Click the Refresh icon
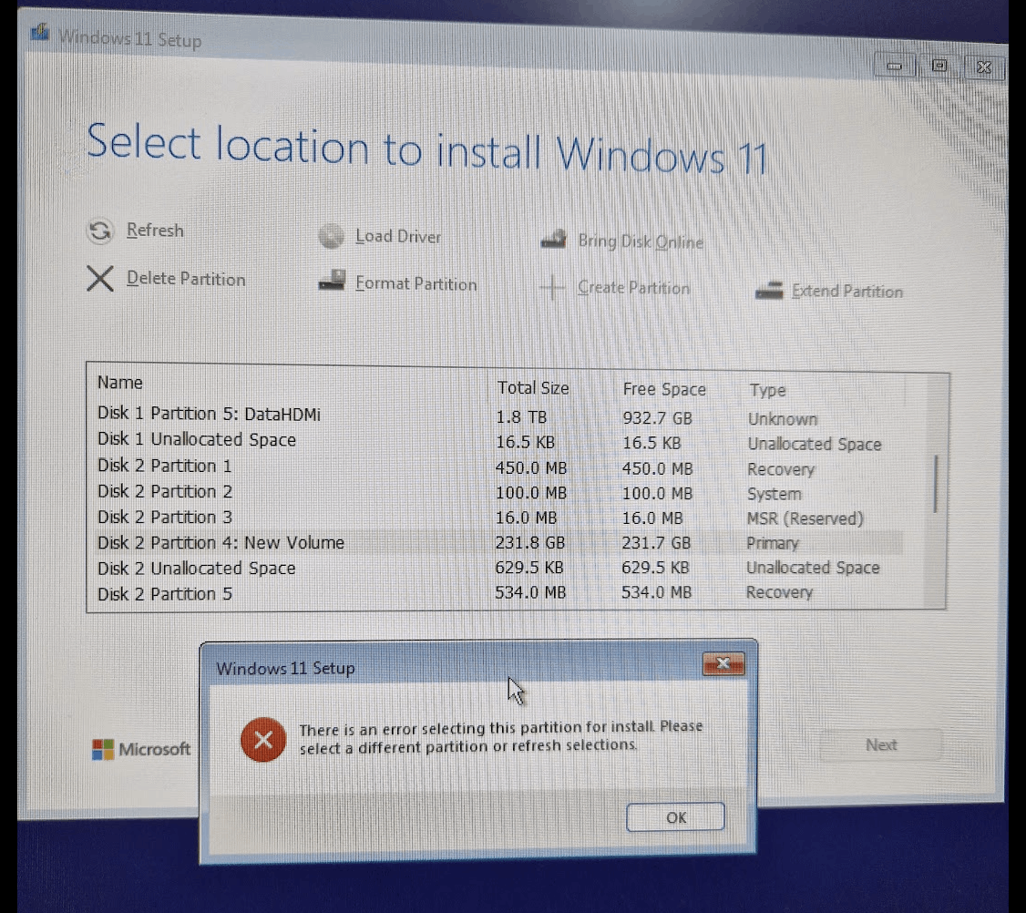This screenshot has width=1026, height=913. tap(100, 231)
